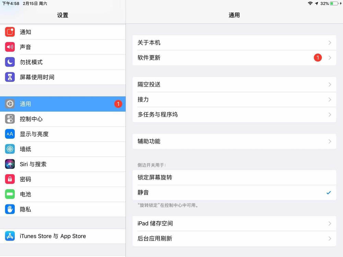The width and height of the screenshot is (343, 257).
Task: Tap the Control Center (控制中心) icon
Action: (x=10, y=119)
